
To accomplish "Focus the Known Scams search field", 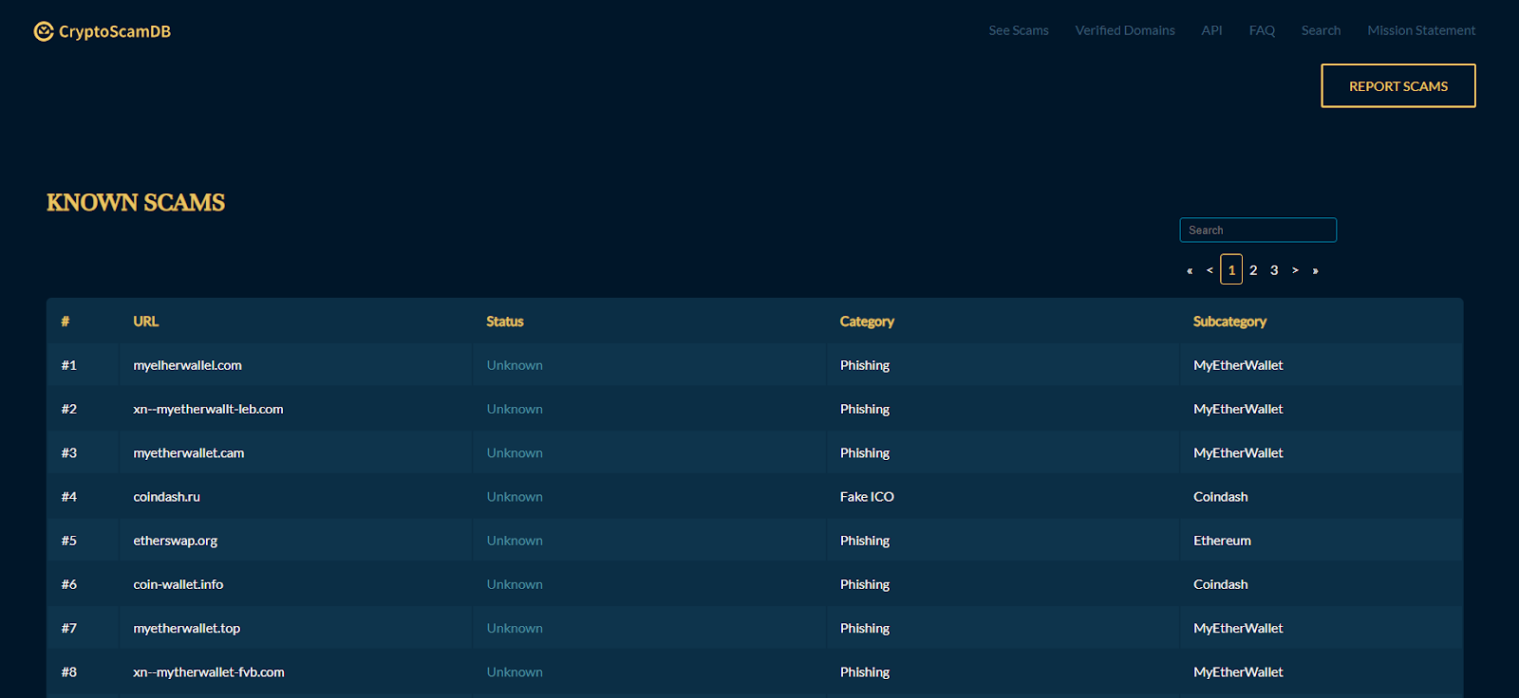I will pyautogui.click(x=1258, y=230).
